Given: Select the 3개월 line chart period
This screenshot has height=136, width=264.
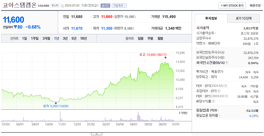Looking at the screenshot, I should (x=46, y=38).
